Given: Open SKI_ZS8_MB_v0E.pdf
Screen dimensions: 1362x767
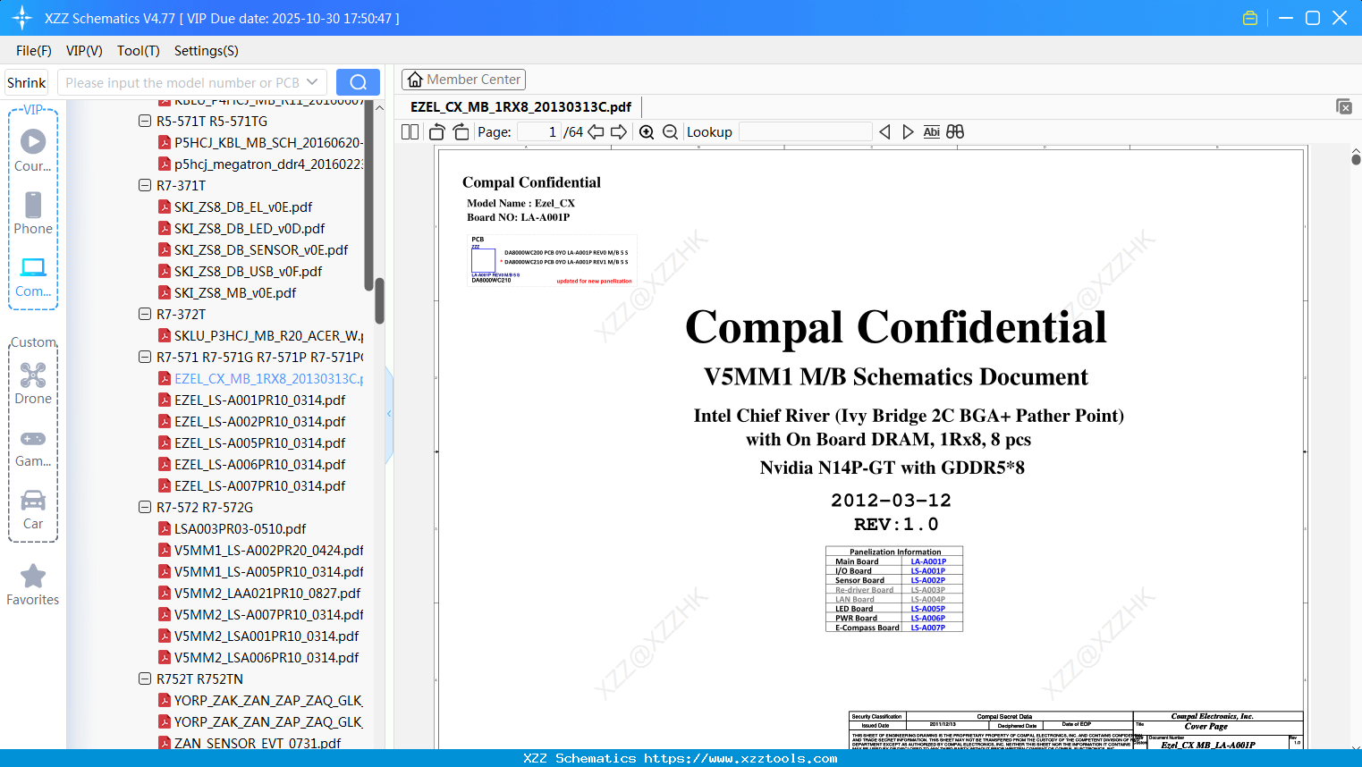Looking at the screenshot, I should pos(227,292).
